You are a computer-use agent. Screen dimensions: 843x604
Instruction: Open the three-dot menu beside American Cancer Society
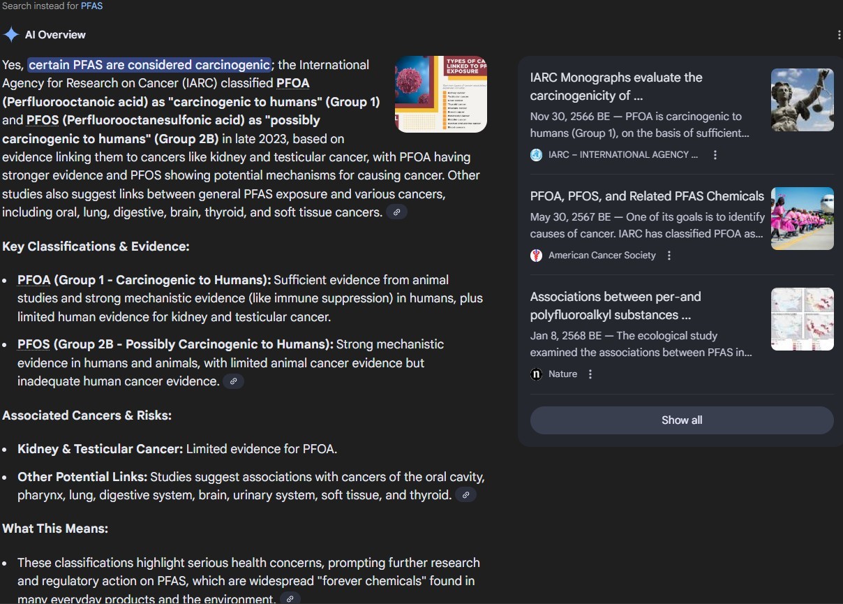pos(669,256)
